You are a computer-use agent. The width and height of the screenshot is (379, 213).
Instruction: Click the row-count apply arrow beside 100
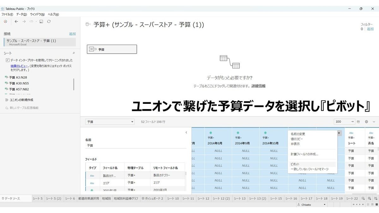click(352, 121)
